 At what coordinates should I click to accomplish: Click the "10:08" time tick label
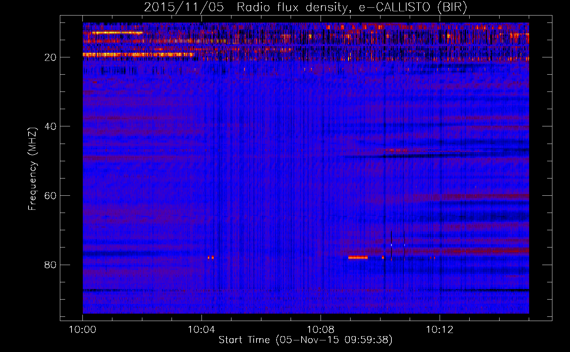(x=321, y=329)
